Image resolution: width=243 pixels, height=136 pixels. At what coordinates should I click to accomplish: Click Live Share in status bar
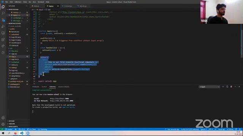click(31, 129)
